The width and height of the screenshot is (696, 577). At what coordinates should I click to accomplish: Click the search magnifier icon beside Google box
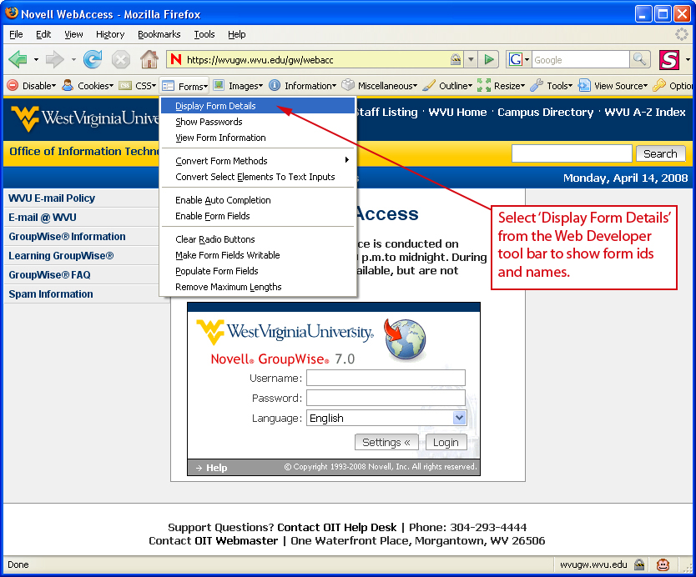(641, 59)
